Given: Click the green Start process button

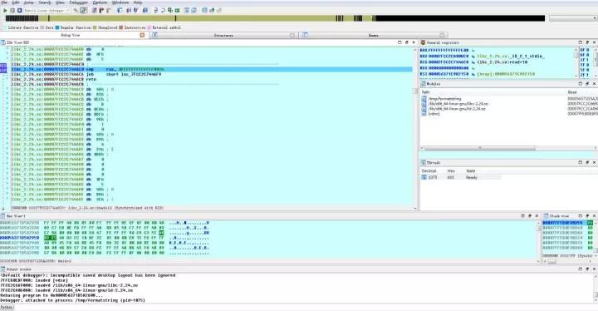Looking at the screenshot, I should (5, 10).
